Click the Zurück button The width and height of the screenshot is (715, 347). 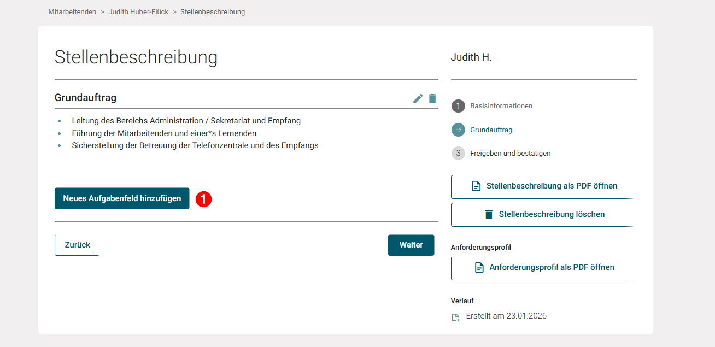pyautogui.click(x=76, y=244)
